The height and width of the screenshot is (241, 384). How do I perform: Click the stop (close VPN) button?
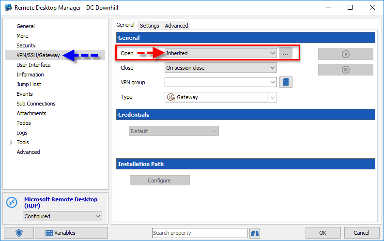click(x=346, y=70)
